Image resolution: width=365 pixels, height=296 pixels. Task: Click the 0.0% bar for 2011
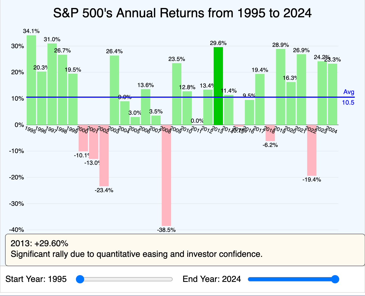click(x=197, y=124)
